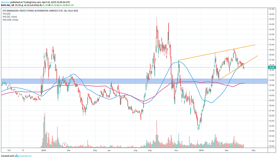Click the 33.00 price axis label
Image resolution: width=277 pixels, height=159 pixels.
[x=272, y=80]
